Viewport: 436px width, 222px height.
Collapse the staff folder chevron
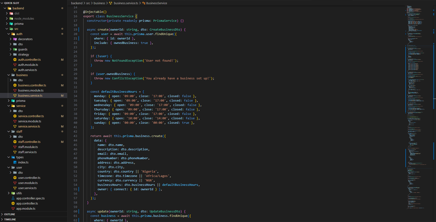[x=8, y=132]
